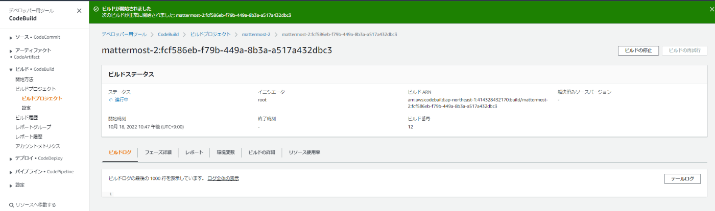The height and width of the screenshot is (211, 715).
Task: Click the initiator value root
Action: pyautogui.click(x=263, y=100)
